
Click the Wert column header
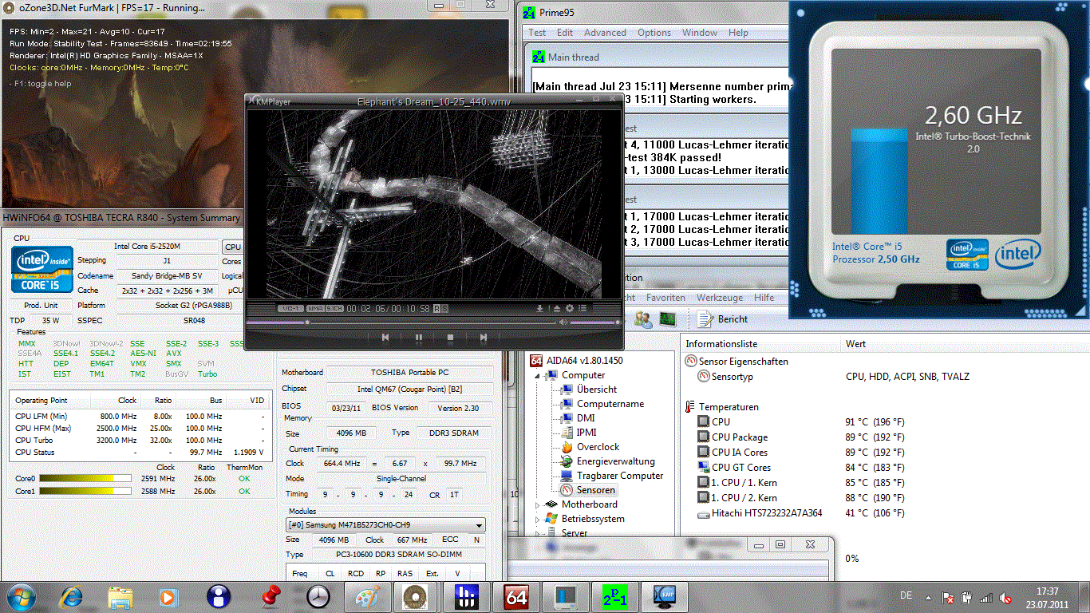966,344
